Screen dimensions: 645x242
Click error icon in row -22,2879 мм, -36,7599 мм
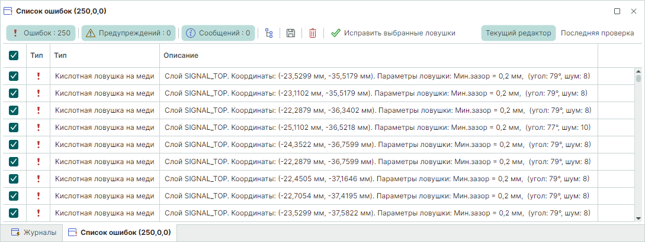[x=38, y=161]
